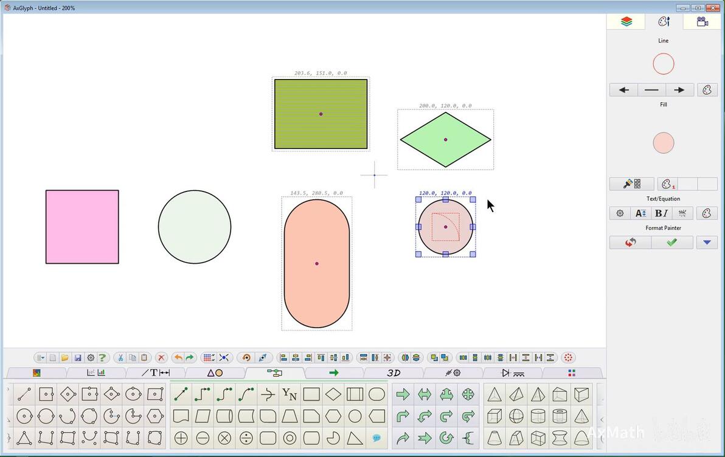Open the 3D shapes tab

pos(394,373)
